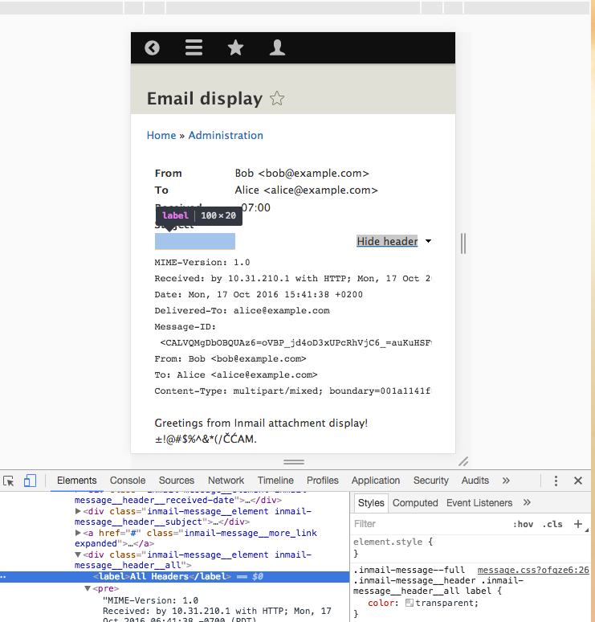
Task: Click the back arrow icon in black toolbar
Action: [153, 48]
